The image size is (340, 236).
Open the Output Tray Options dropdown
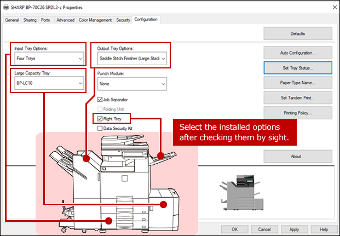(131, 57)
